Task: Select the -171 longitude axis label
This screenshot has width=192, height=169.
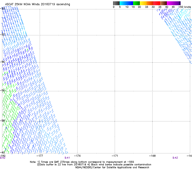Action: [115, 156]
